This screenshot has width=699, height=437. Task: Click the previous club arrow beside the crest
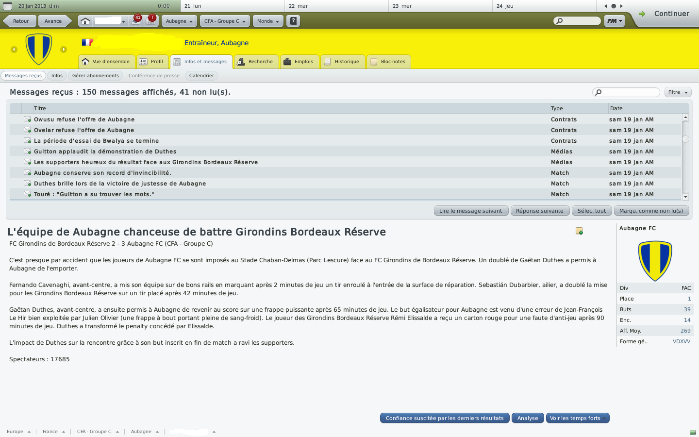click(x=14, y=50)
